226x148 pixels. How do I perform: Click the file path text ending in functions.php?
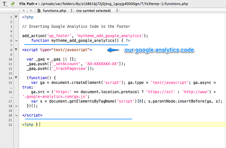114,4
